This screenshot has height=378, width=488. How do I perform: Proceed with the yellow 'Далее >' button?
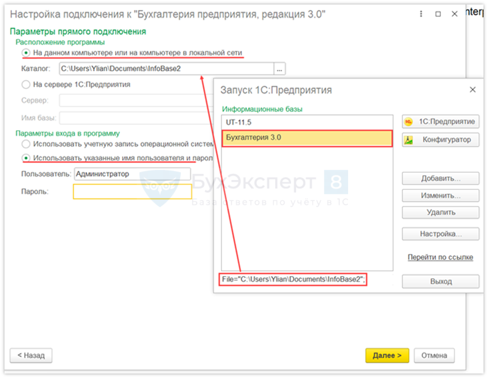coord(387,355)
